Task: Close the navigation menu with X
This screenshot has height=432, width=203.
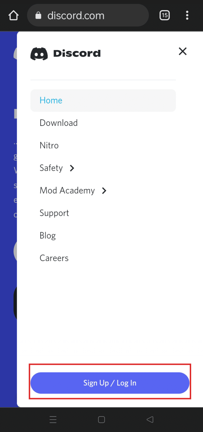Action: point(183,52)
